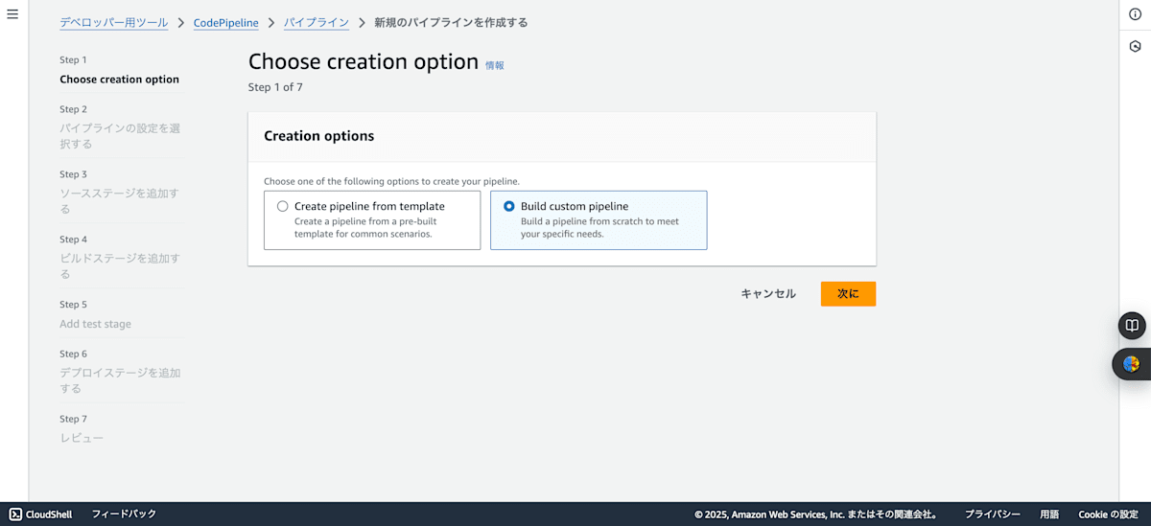The image size is (1151, 526).
Task: Open the 情報 info link
Action: pos(495,65)
